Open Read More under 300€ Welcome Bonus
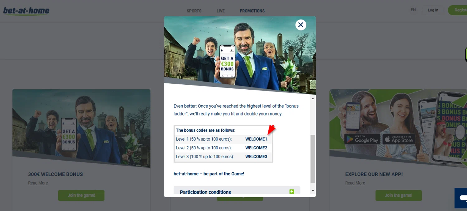The width and height of the screenshot is (467, 211). (38, 183)
